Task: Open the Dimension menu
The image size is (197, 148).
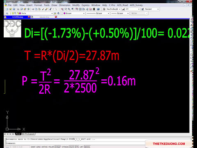Action: pos(64,5)
